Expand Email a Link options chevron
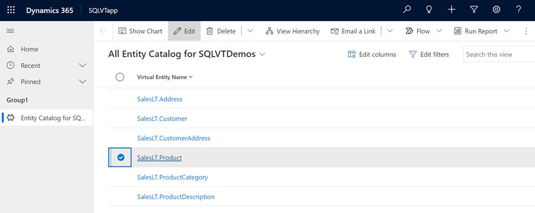This screenshot has width=535, height=213. 390,31
